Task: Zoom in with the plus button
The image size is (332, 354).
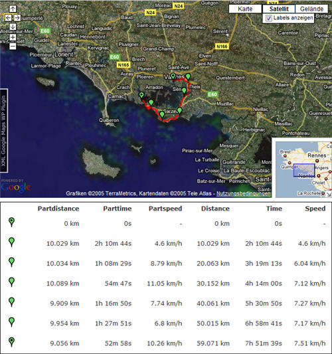Action: pyautogui.click(x=13, y=37)
